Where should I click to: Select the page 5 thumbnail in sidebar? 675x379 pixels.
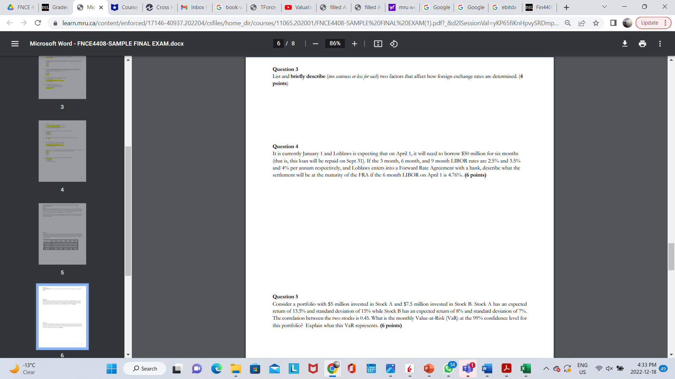[62, 233]
